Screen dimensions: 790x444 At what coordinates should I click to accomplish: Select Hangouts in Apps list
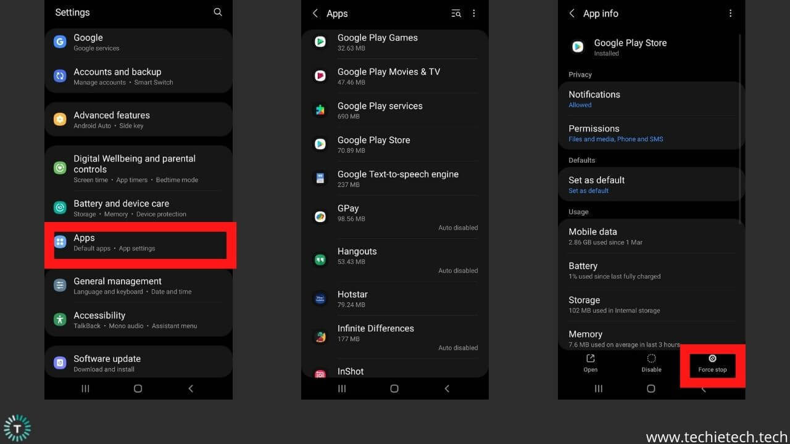[395, 260]
